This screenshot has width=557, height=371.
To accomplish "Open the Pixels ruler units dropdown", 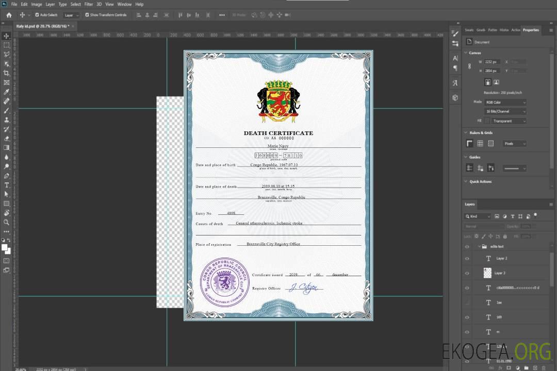I will click(x=515, y=143).
